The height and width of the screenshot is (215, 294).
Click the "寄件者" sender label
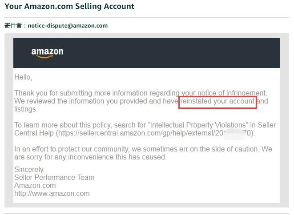(x=15, y=26)
